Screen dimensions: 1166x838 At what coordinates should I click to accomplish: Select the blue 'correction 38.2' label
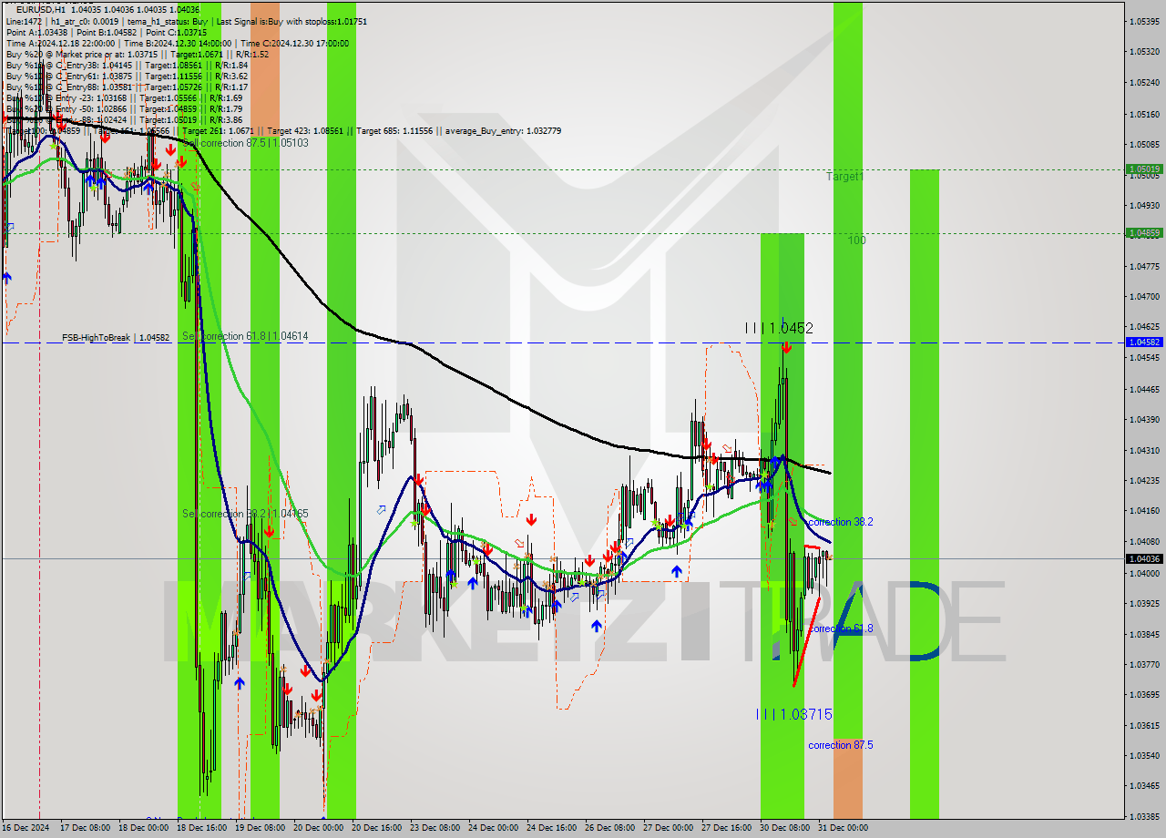click(x=841, y=522)
